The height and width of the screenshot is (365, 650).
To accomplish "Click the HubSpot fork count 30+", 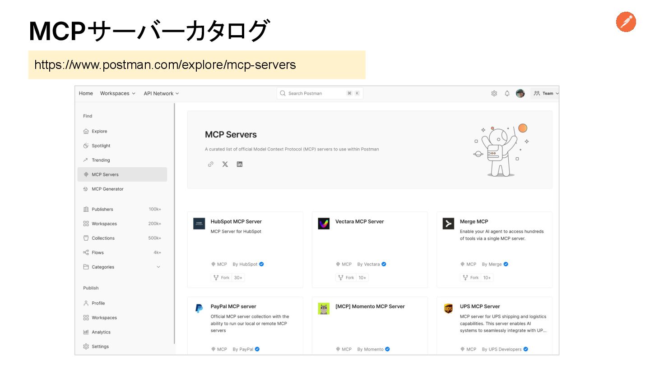I will point(238,278).
